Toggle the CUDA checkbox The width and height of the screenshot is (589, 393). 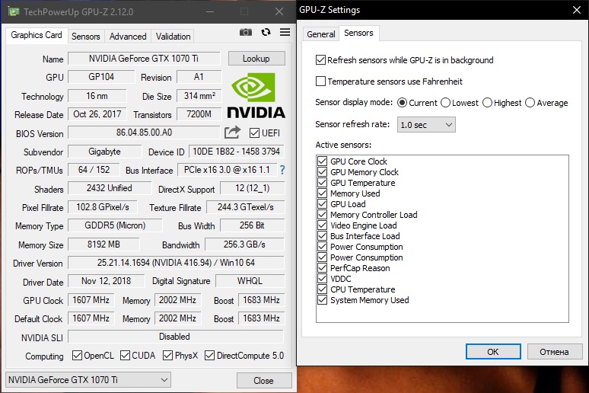(125, 356)
